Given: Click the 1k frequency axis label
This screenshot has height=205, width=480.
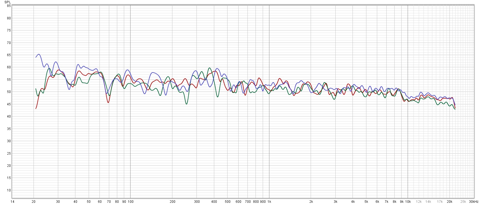Looking at the screenshot, I should coord(269,202).
